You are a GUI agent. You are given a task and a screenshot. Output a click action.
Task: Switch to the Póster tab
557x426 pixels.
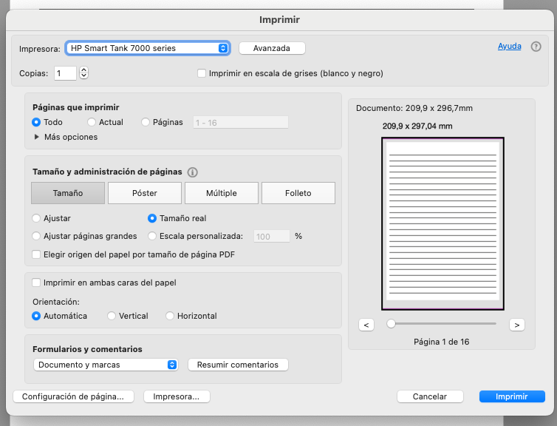(145, 193)
